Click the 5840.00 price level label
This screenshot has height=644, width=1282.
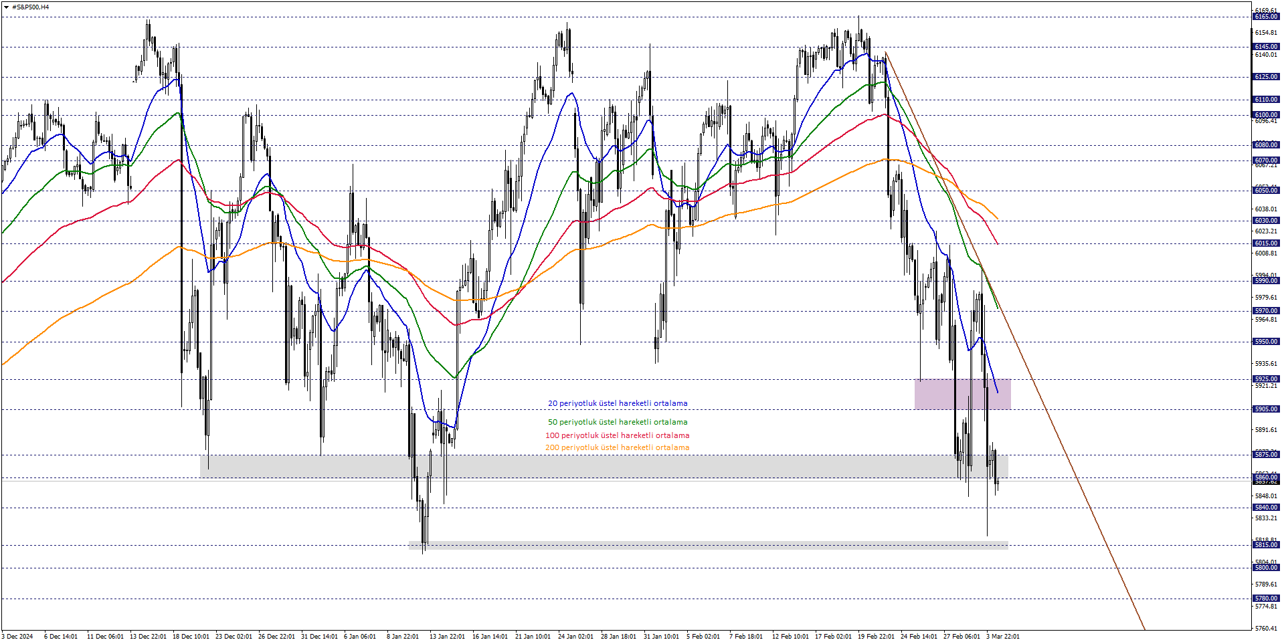tap(1265, 508)
